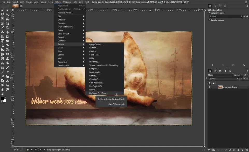Select the Move tool in the toolbox
249x152 pixels.
(x=7, y=32)
